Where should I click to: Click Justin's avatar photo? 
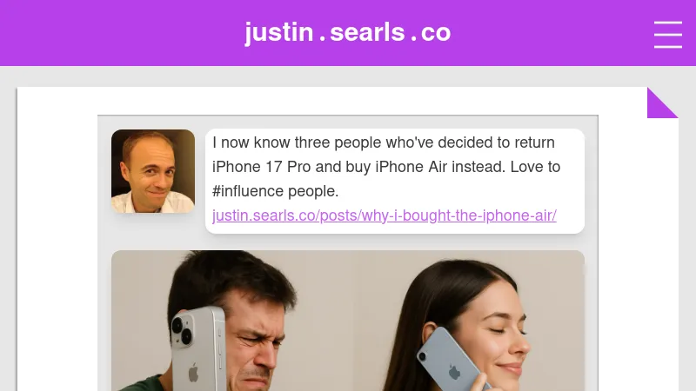[x=153, y=171]
